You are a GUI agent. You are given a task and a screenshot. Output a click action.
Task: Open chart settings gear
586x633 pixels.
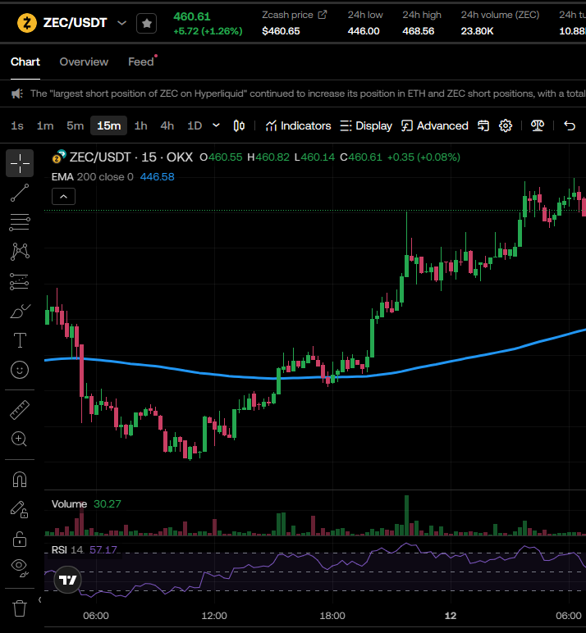[506, 126]
